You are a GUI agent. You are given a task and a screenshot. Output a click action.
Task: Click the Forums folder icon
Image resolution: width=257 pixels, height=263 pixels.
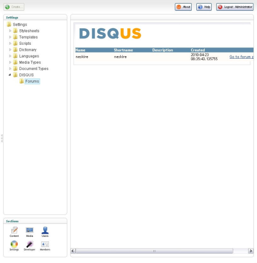[x=22, y=81]
